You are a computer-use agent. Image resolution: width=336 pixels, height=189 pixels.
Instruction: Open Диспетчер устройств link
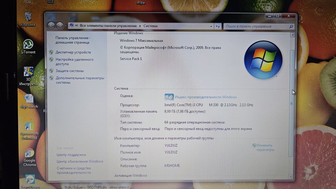(73, 52)
